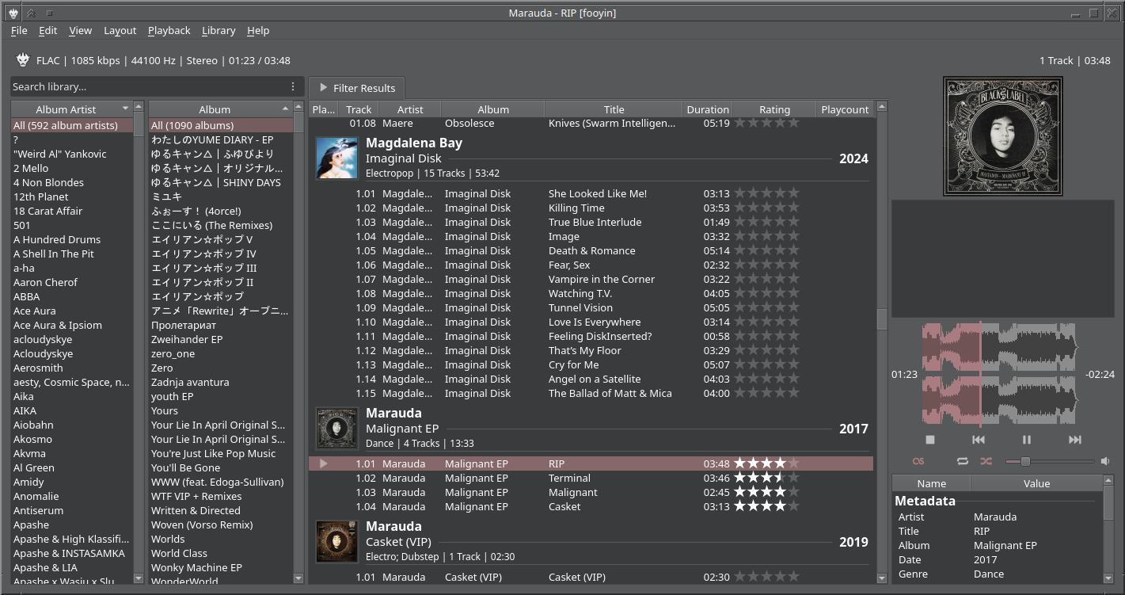Select All (592 album artists) entry
1125x595 pixels.
click(72, 125)
